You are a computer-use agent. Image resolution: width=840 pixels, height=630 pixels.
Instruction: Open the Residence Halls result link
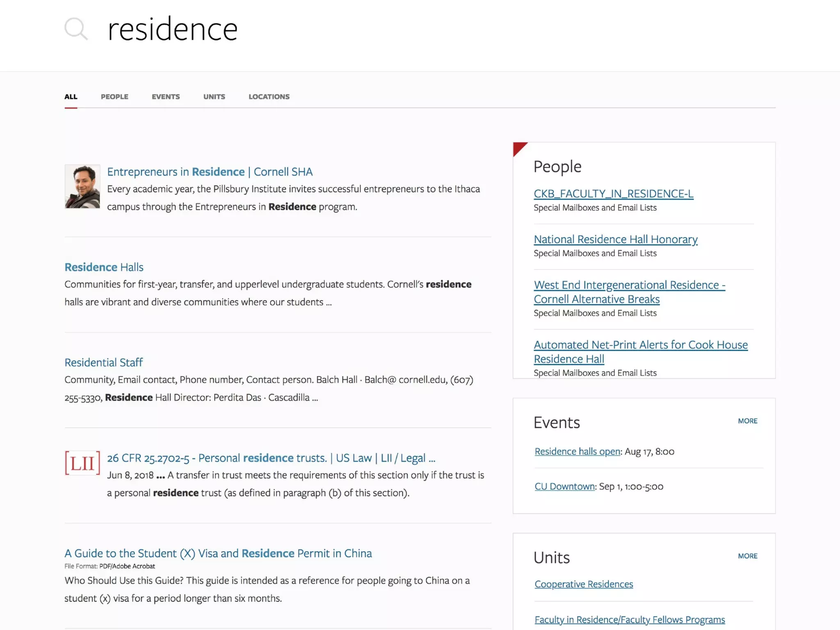[104, 267]
